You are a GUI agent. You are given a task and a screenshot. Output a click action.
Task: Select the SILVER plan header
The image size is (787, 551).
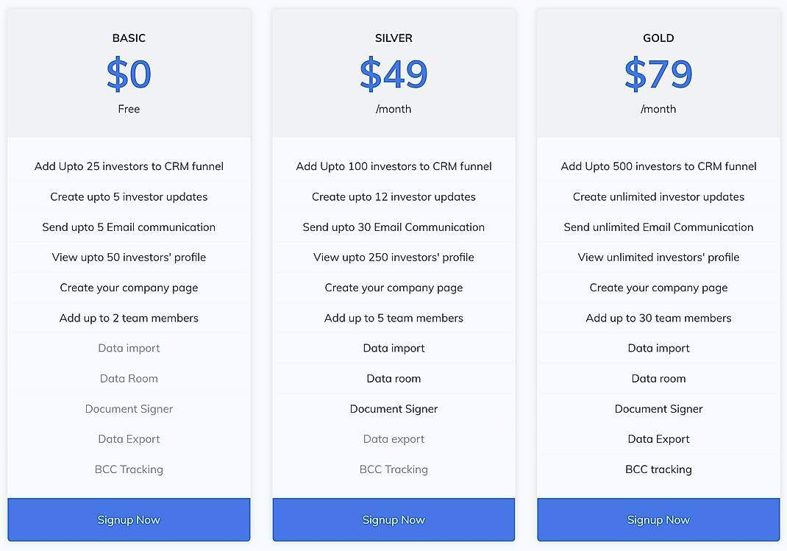point(393,38)
